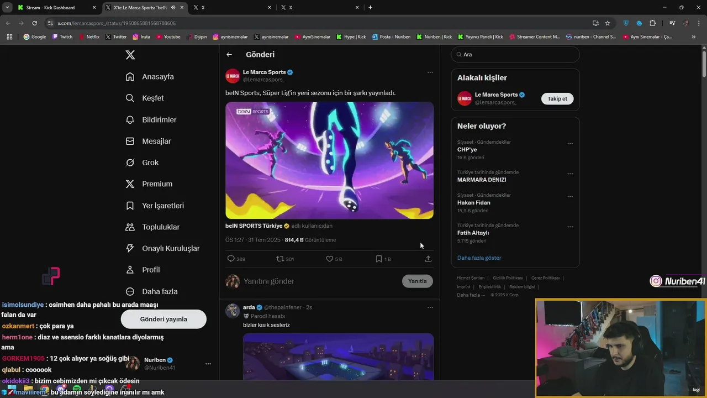Open Posta - Nuriben bookmark
707x398 pixels.
point(391,37)
